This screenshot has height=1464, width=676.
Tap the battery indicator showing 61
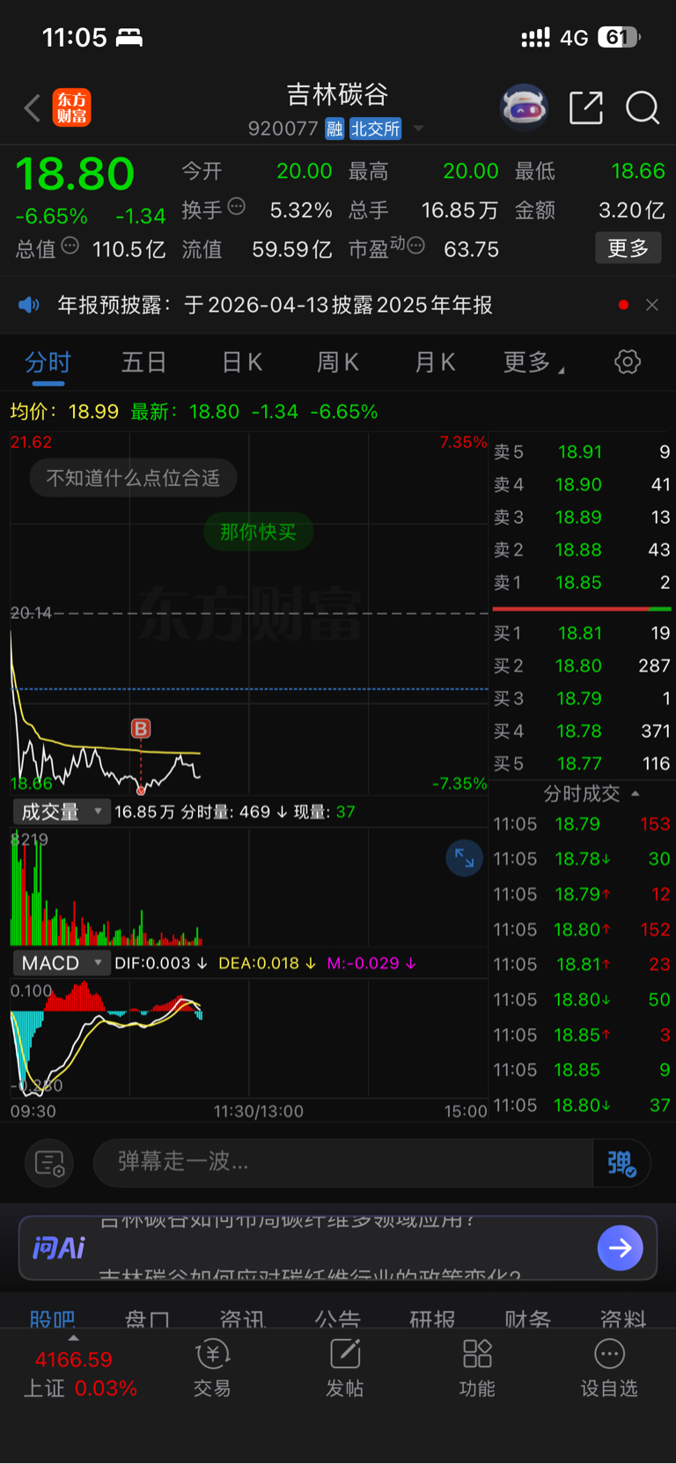point(620,38)
